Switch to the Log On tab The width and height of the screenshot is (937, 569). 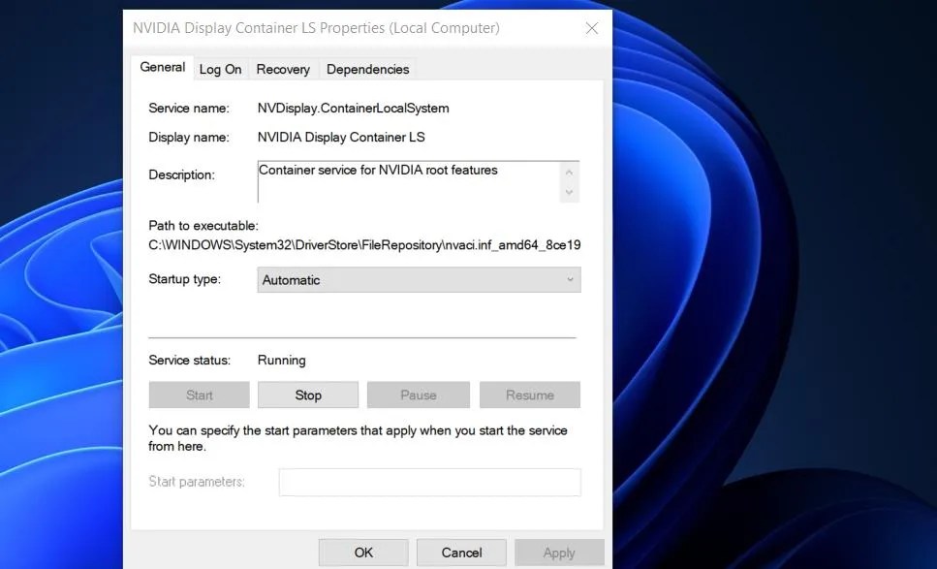[220, 69]
